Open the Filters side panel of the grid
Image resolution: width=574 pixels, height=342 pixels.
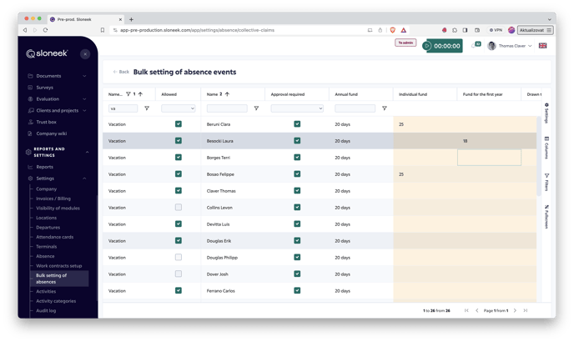[546, 183]
